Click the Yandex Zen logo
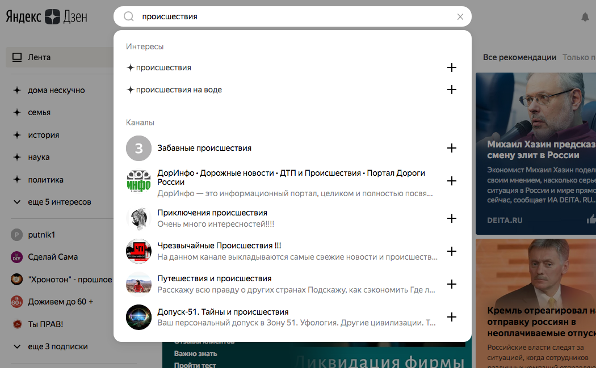The image size is (596, 368). click(47, 16)
